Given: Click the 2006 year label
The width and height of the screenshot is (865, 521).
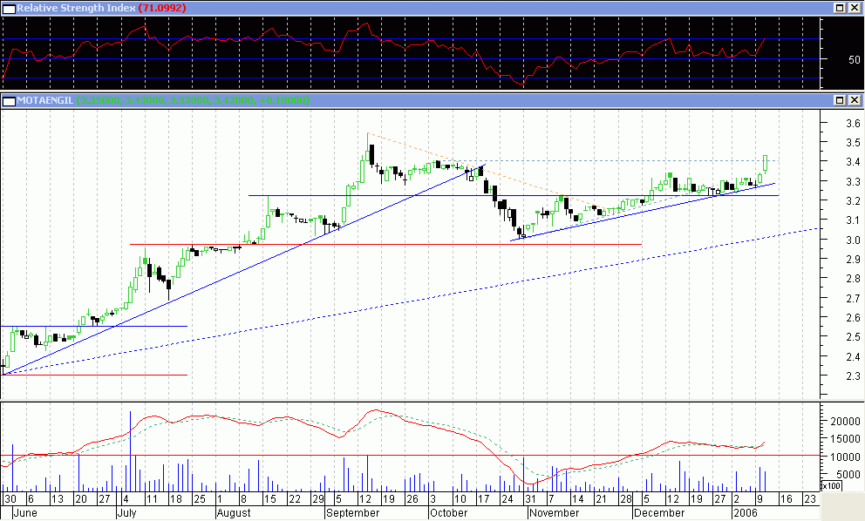Looking at the screenshot, I should coord(746,513).
